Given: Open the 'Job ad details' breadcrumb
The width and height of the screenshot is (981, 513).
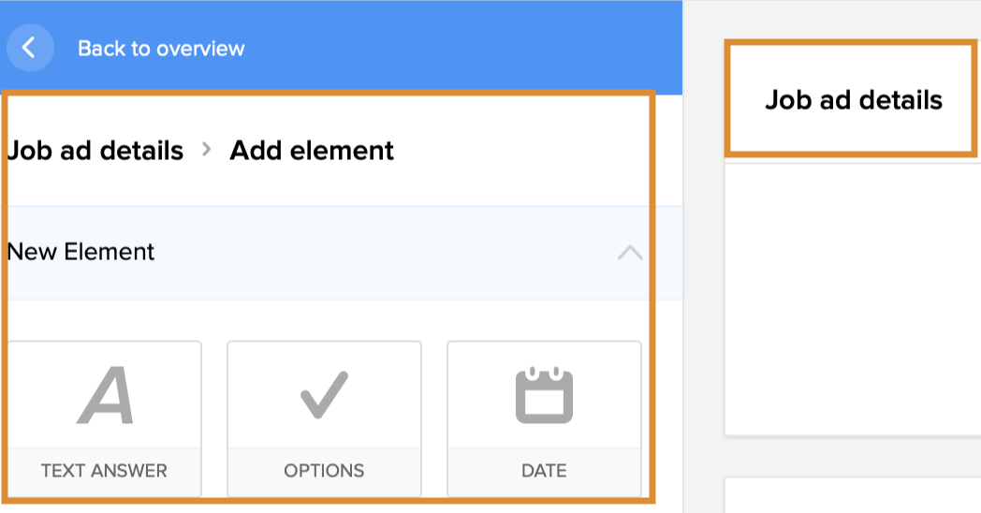Looking at the screenshot, I should point(95,151).
